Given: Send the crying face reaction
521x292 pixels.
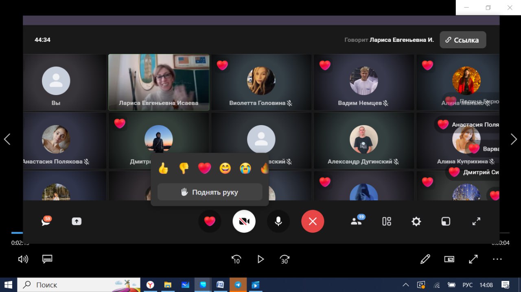Looking at the screenshot, I should (245, 168).
